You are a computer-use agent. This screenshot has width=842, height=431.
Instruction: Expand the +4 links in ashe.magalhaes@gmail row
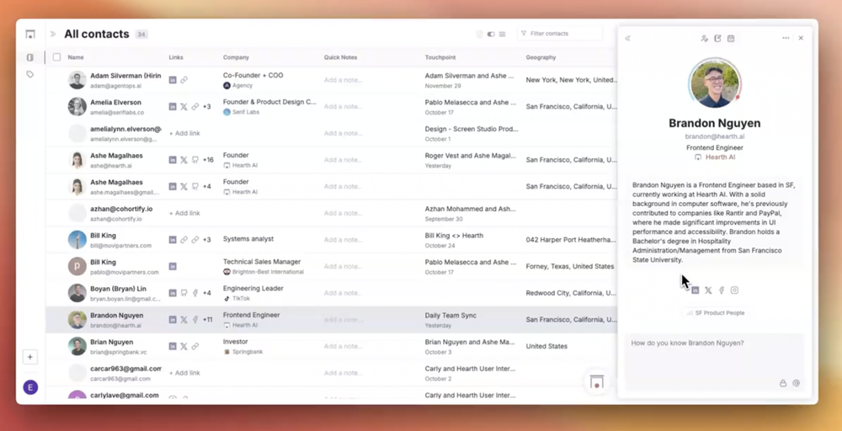(x=207, y=187)
